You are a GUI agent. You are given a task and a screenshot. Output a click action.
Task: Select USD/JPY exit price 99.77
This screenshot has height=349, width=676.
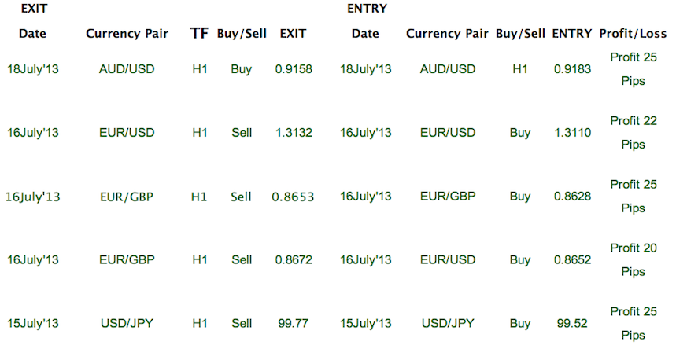[294, 323]
